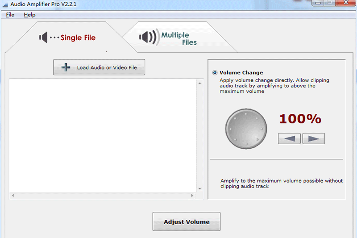Maximize the Audio Amplifier Pro window
This screenshot has width=357, height=238.
click(x=330, y=2)
